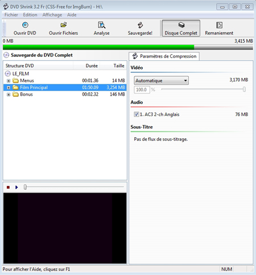Click the 00:01.36 Menus duration
256x275 pixels.
click(x=90, y=81)
